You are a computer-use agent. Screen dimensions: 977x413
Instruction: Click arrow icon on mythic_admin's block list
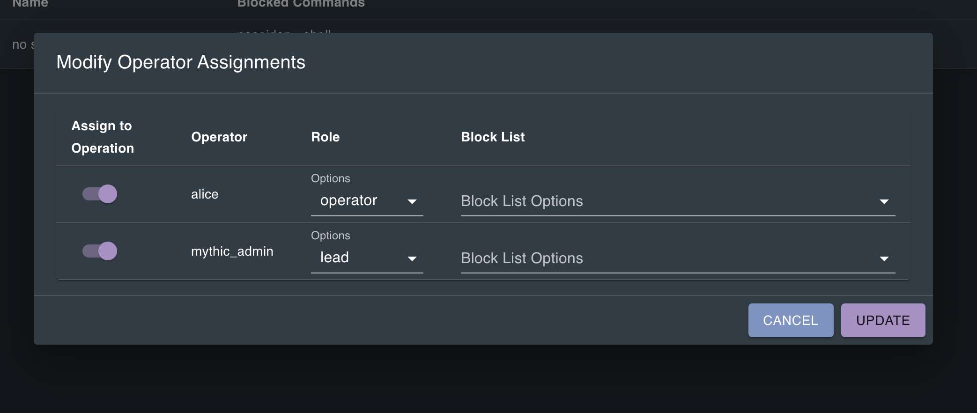coord(884,259)
